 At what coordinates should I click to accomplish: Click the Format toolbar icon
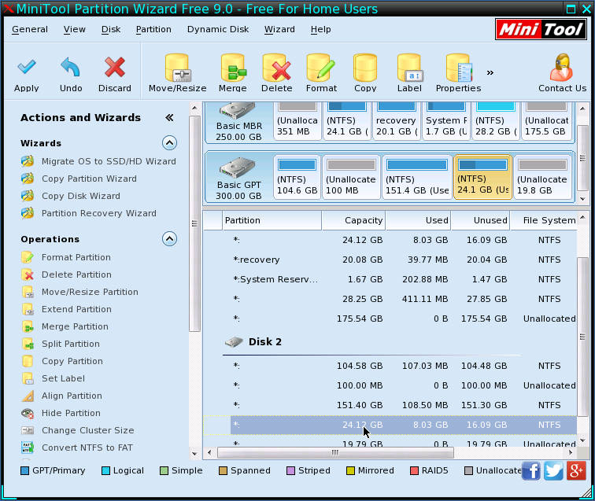point(321,68)
